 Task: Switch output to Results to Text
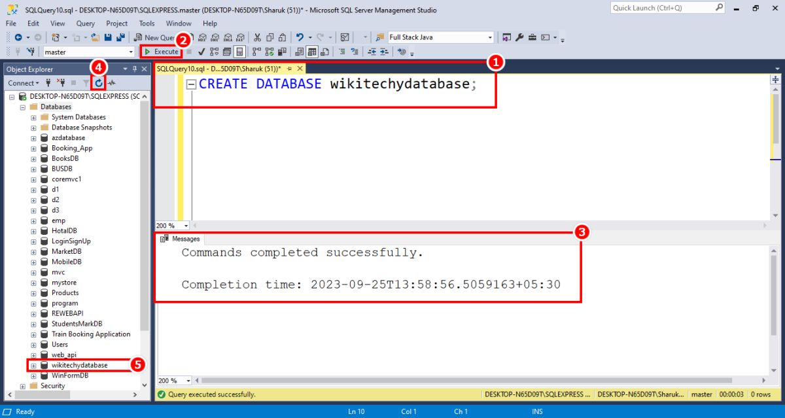299,52
